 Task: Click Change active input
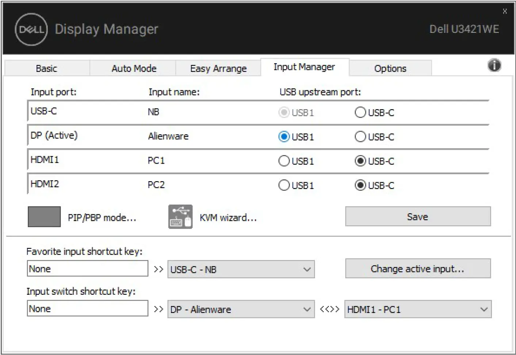pos(418,268)
